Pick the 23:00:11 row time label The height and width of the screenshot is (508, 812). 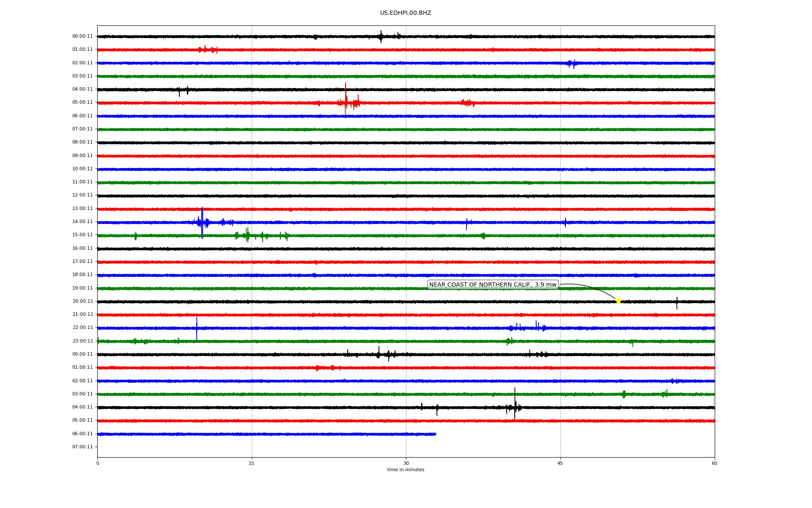pyautogui.click(x=82, y=341)
